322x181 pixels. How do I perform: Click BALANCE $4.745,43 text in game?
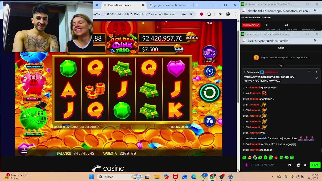tap(75, 153)
